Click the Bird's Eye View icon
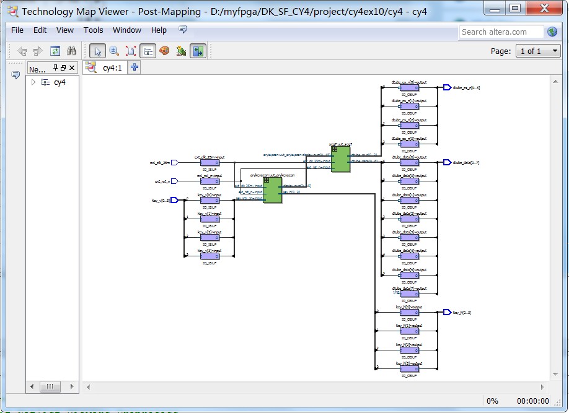Viewport: 569px width, 413px height. 181,51
